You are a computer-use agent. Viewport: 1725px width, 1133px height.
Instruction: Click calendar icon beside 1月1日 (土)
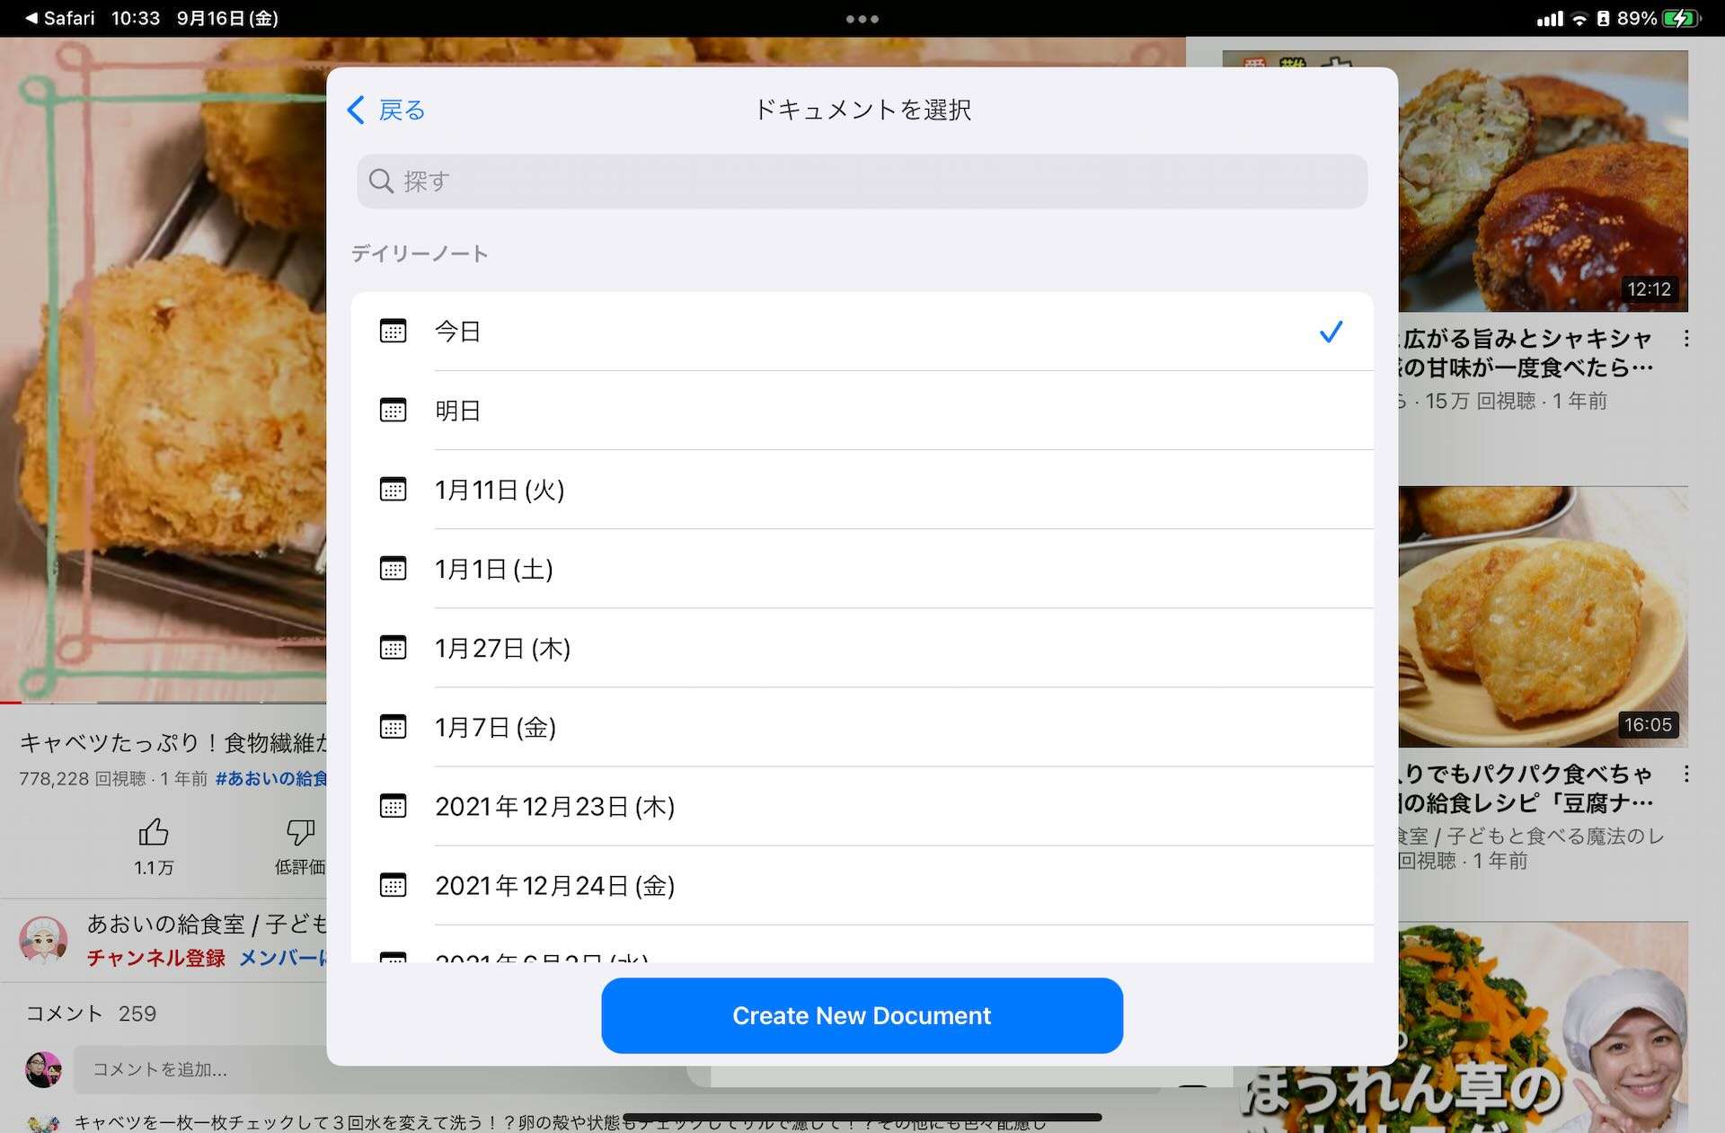(x=393, y=568)
